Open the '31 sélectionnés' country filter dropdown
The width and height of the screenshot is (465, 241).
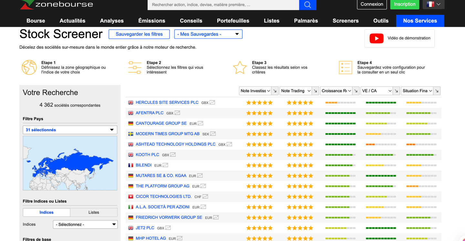coord(70,130)
